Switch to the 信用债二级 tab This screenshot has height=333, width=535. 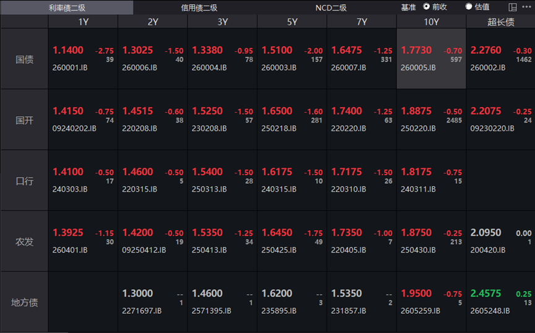point(199,7)
